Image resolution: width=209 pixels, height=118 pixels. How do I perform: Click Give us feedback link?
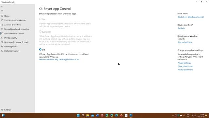185,42
